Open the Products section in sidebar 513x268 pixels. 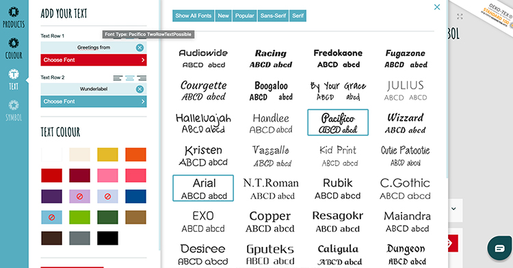pyautogui.click(x=14, y=18)
